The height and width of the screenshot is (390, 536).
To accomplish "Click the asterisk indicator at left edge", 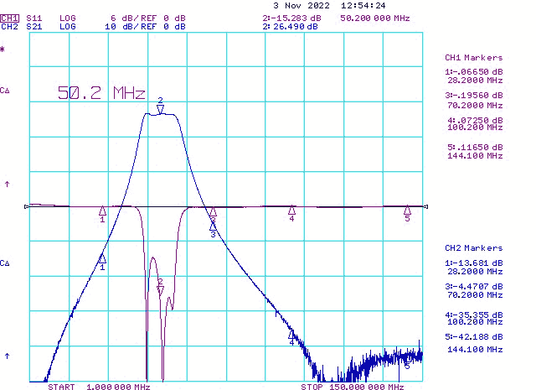I will pos(3,49).
